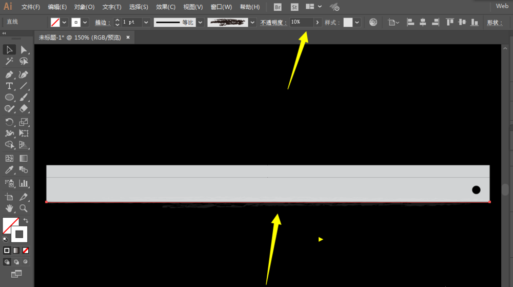Image resolution: width=513 pixels, height=287 pixels.
Task: Select the Perspective Grid tool
Action: (24, 145)
